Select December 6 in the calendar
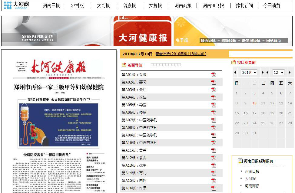Image resolution: width=295 pixels, height=193 pixels. point(281,93)
